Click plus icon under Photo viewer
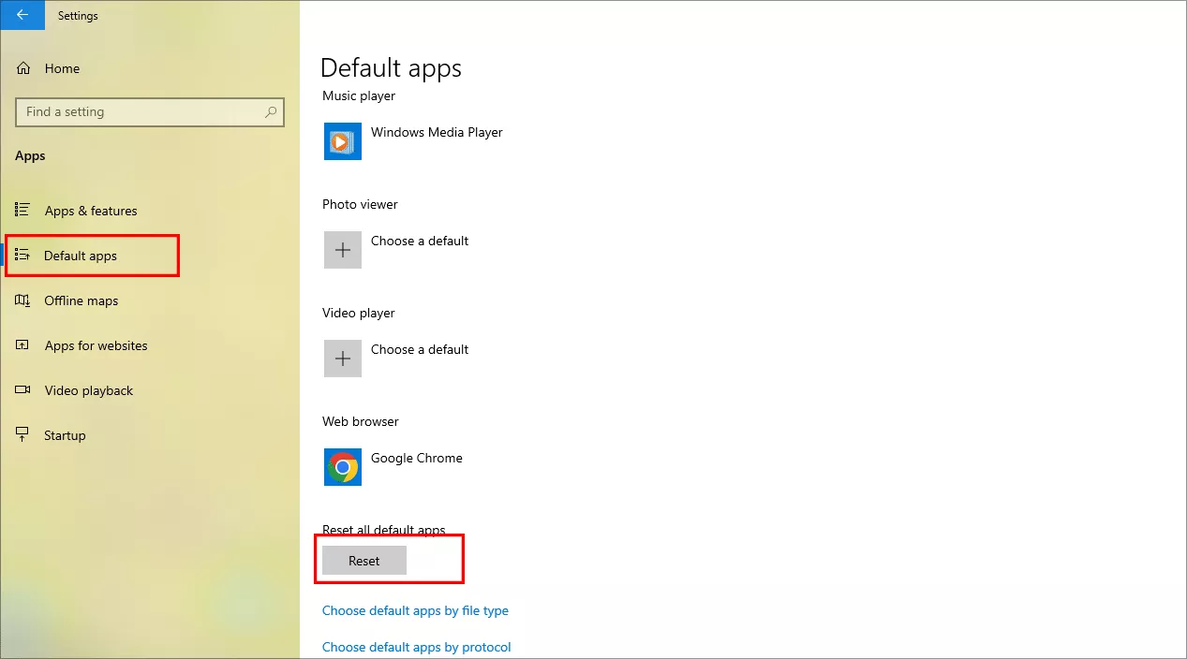The width and height of the screenshot is (1187, 659). click(343, 250)
